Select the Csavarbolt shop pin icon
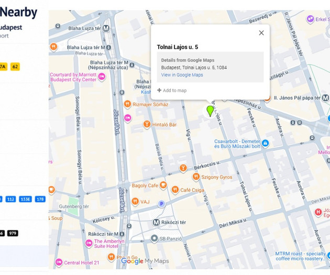The image size is (330, 275). point(265,144)
